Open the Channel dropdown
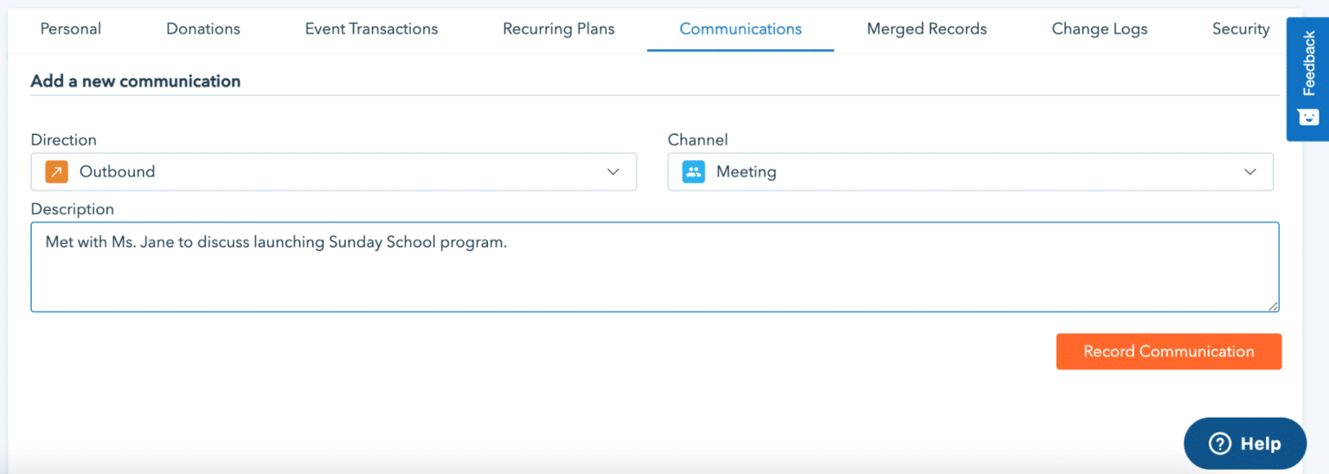 [970, 172]
